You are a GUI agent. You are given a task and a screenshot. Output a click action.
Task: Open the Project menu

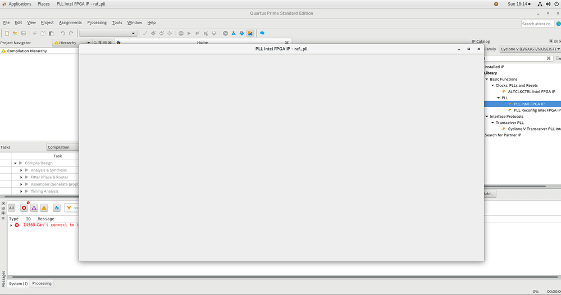[x=47, y=22]
